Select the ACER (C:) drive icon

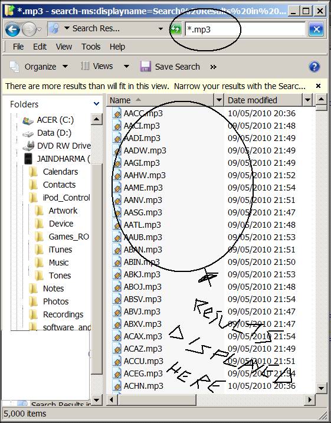(28, 120)
